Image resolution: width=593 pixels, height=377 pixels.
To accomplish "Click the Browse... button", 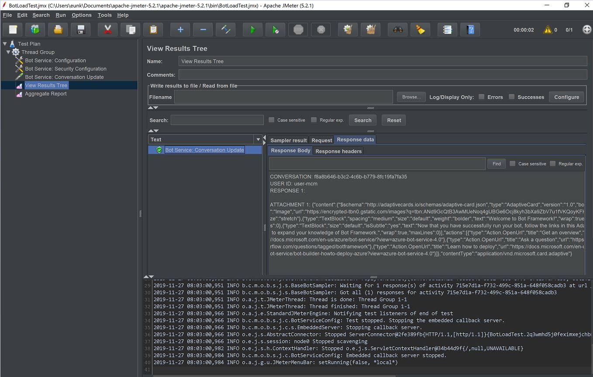I will (x=411, y=97).
